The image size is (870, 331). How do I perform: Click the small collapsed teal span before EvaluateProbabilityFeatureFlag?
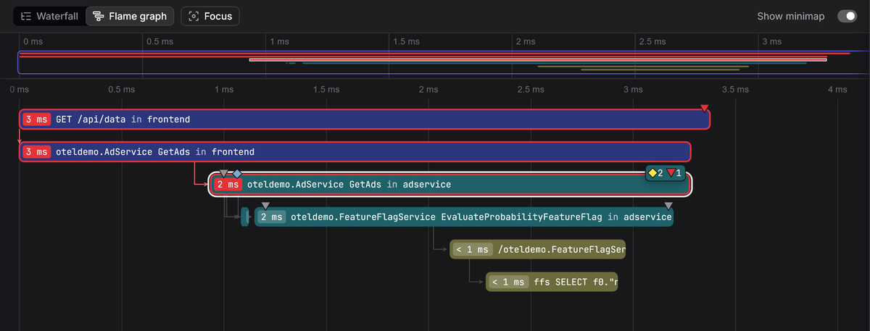pos(245,217)
